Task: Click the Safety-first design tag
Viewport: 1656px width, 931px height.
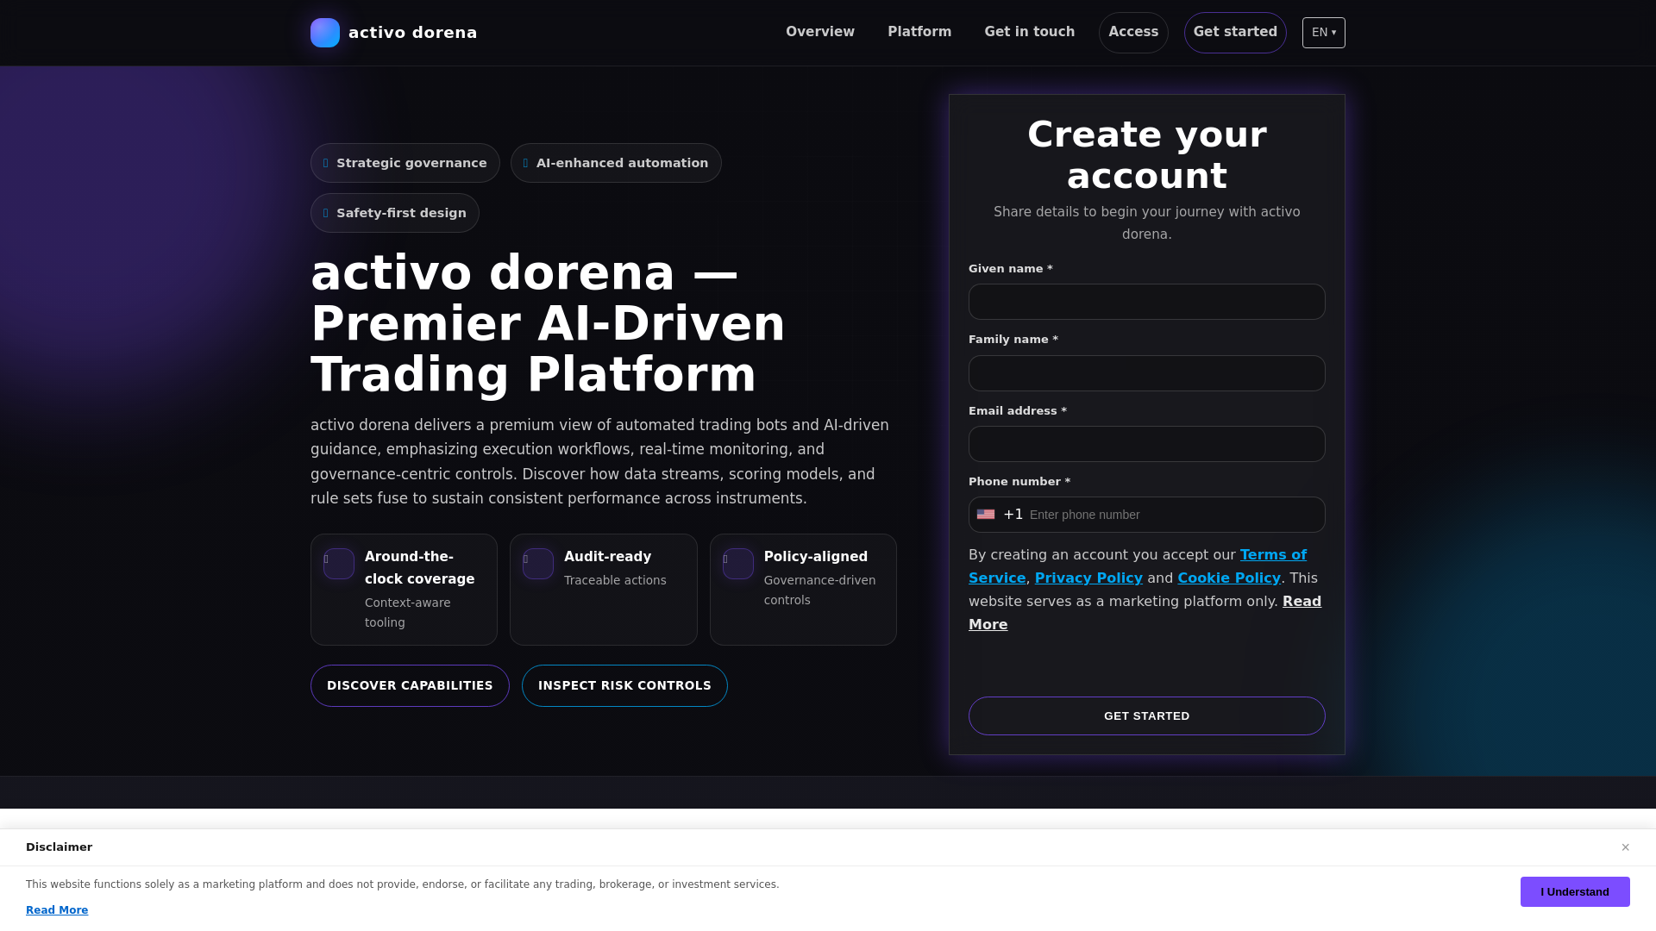Action: tap(395, 213)
